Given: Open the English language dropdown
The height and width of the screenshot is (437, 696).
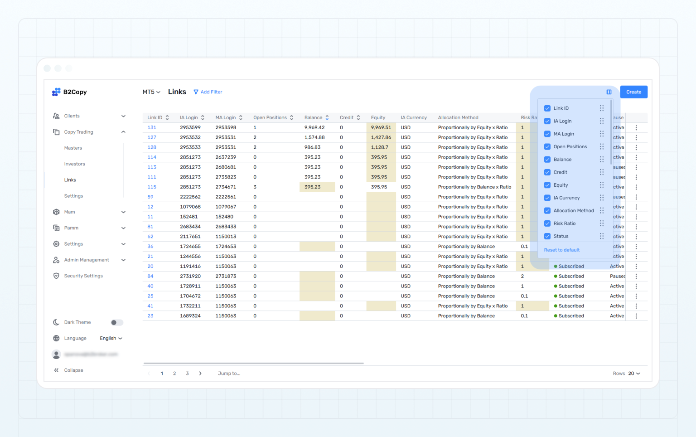Looking at the screenshot, I should point(111,338).
